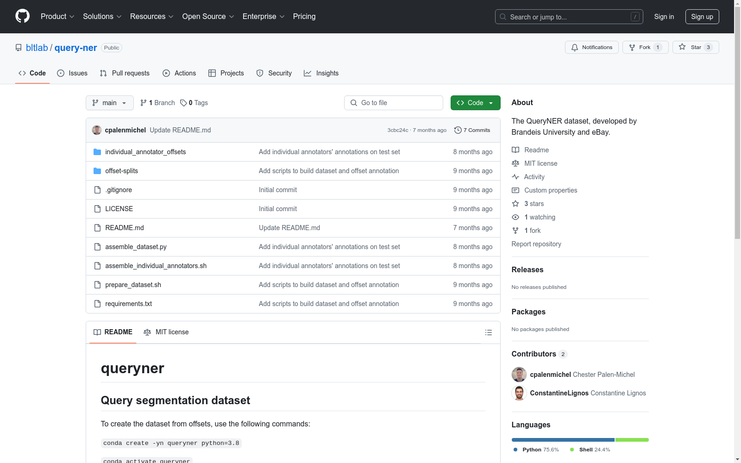Click the Custom properties icon
The width and height of the screenshot is (741, 463).
click(x=515, y=190)
